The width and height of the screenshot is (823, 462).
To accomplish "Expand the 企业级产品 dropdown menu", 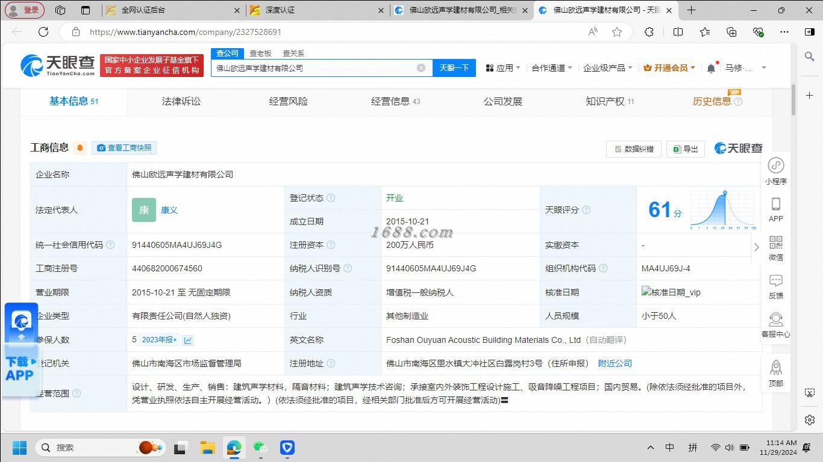I will tap(608, 68).
